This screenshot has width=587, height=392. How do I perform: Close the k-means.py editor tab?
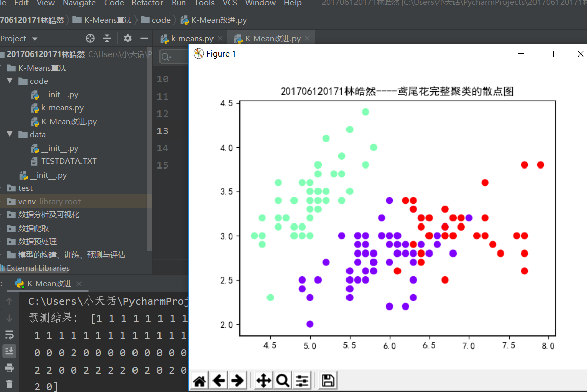(x=220, y=38)
